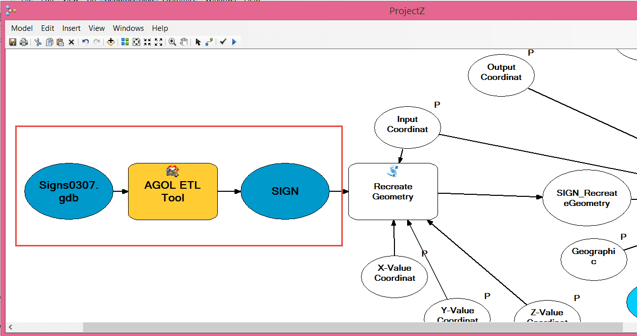Viewport: 637px width, 336px height.
Task: Redo the last undone action
Action: [97, 42]
